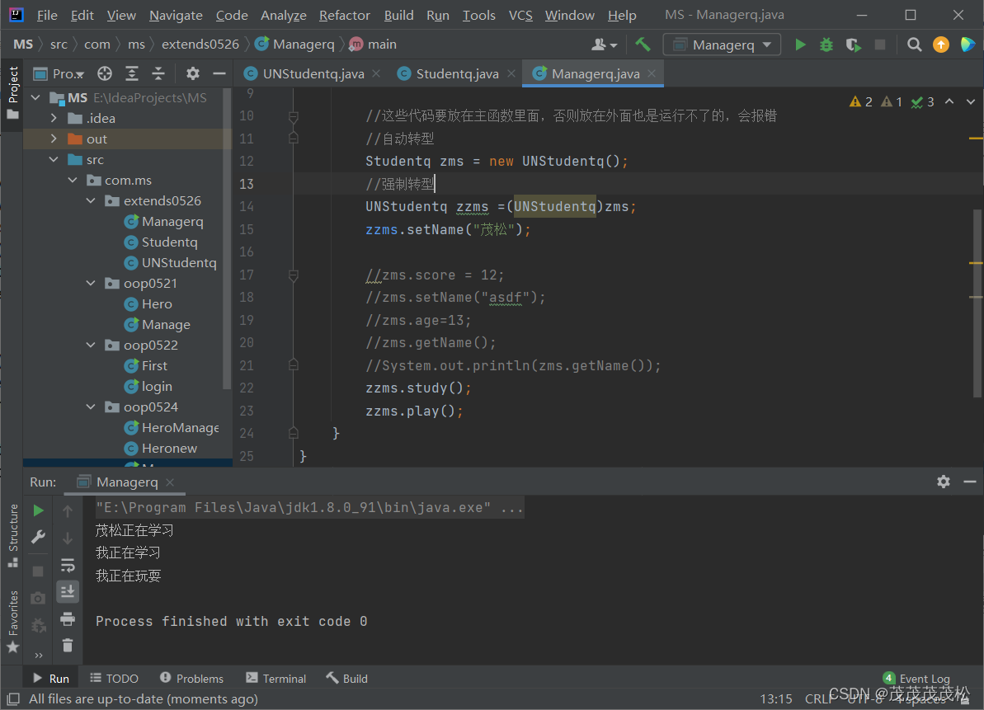The image size is (984, 710).
Task: Open the Event Log
Action: tap(916, 678)
